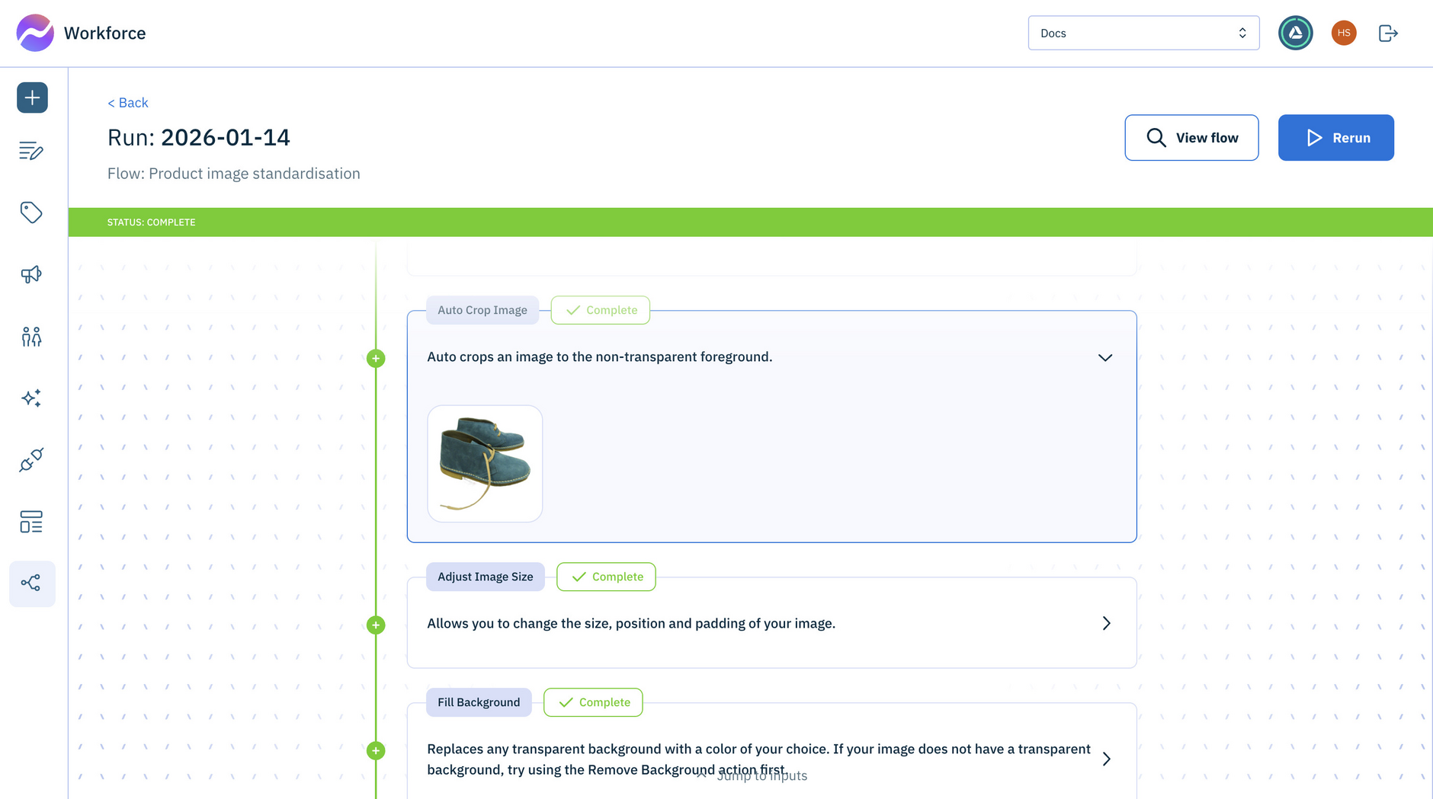Select the AI sparkles sidebar icon

coord(31,398)
